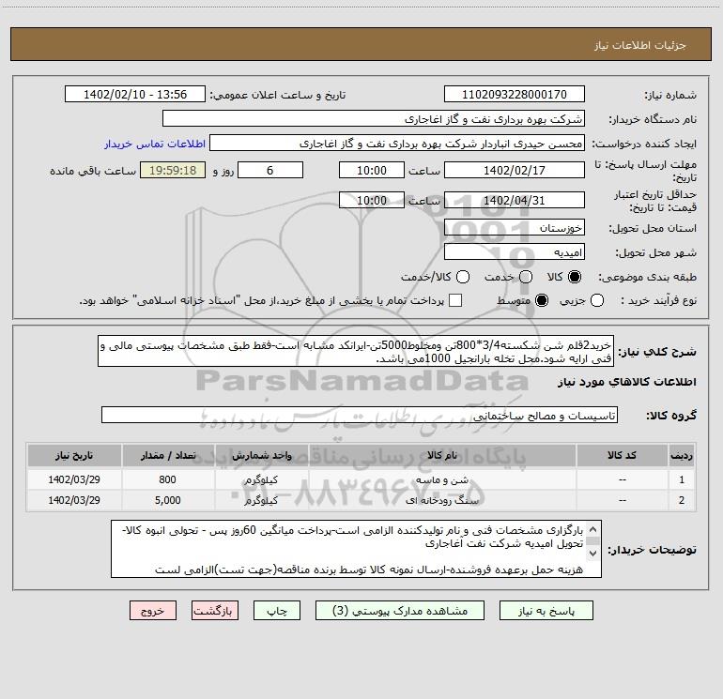Click واحد شمارش column header
Screen dimensions: 723x699
(x=261, y=456)
